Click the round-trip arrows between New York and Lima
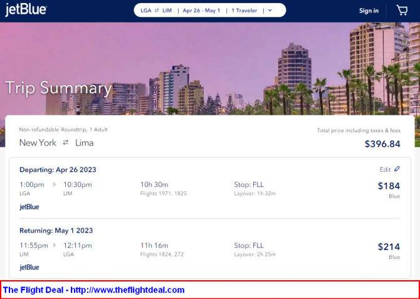The height and width of the screenshot is (299, 420). (x=66, y=143)
